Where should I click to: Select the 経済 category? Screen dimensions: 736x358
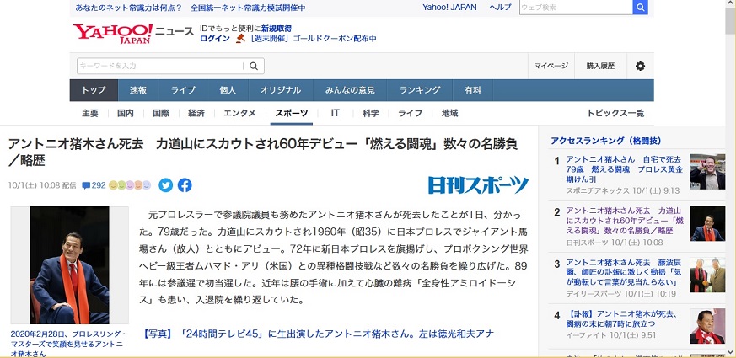[x=196, y=113]
